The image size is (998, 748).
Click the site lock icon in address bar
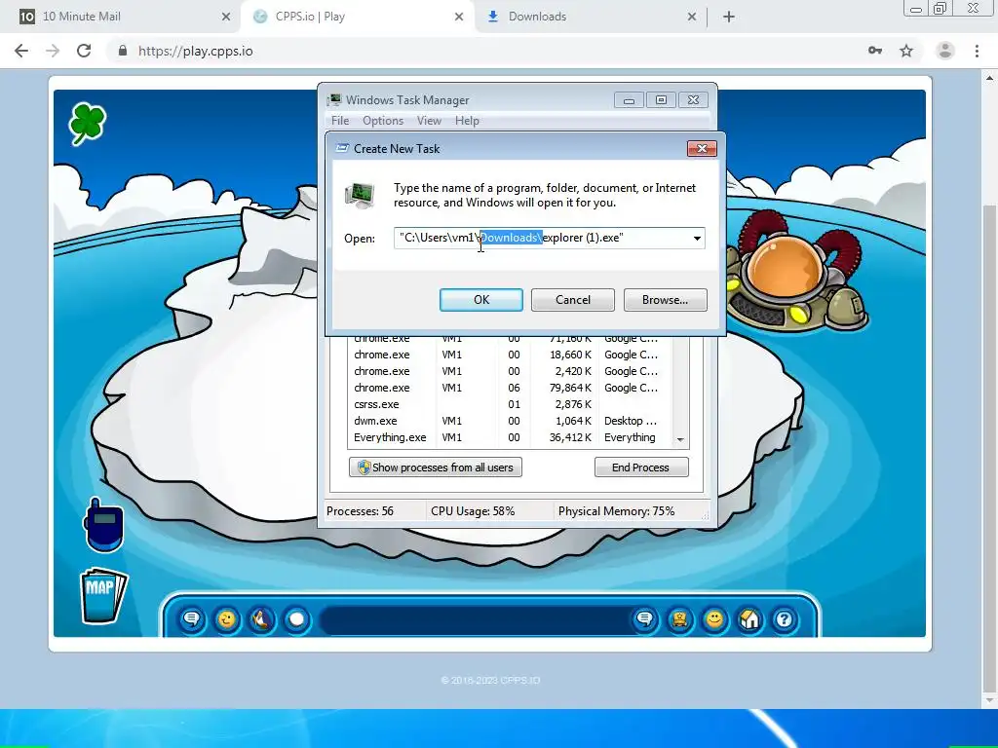coord(123,51)
